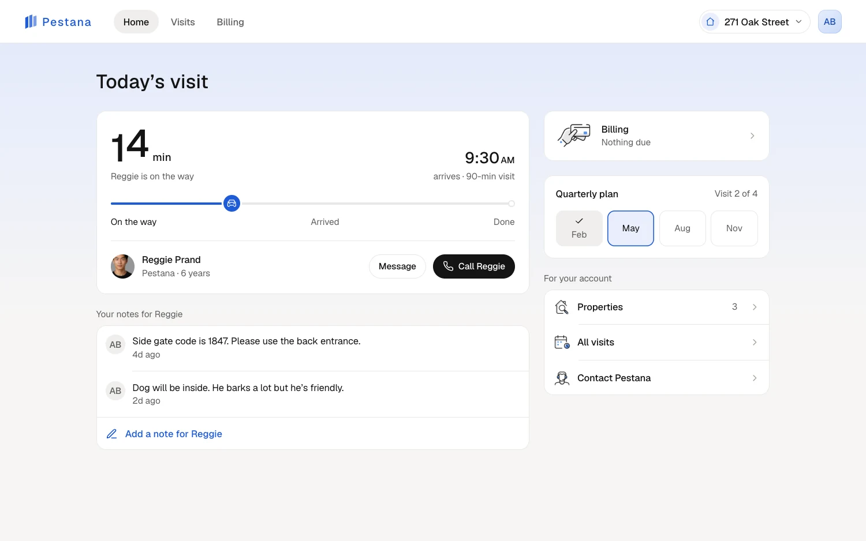Click the 'For your account' heading
Image resolution: width=866 pixels, height=541 pixels.
pos(577,279)
